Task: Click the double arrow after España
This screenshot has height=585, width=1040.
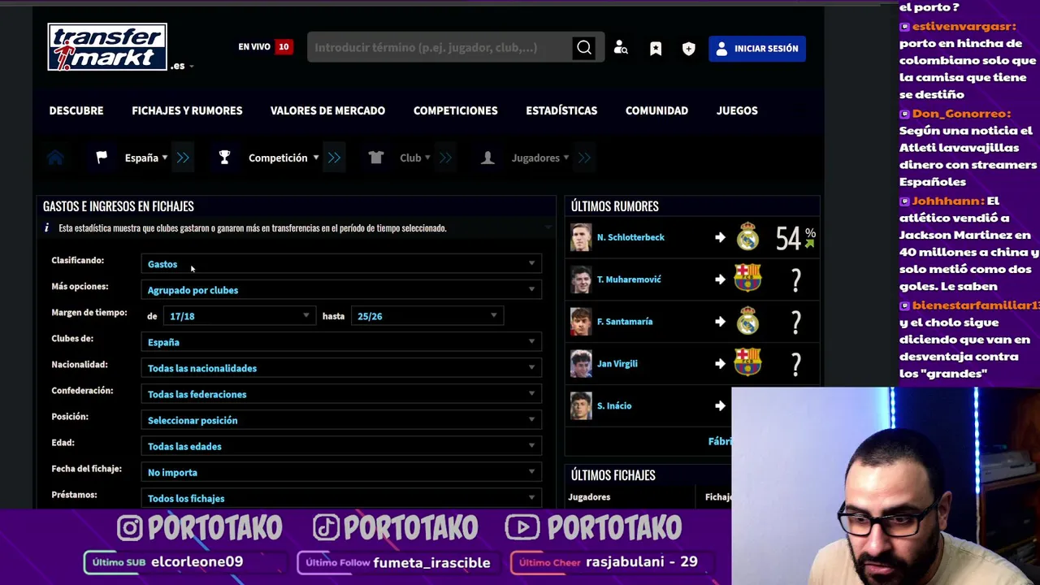Action: 183,158
